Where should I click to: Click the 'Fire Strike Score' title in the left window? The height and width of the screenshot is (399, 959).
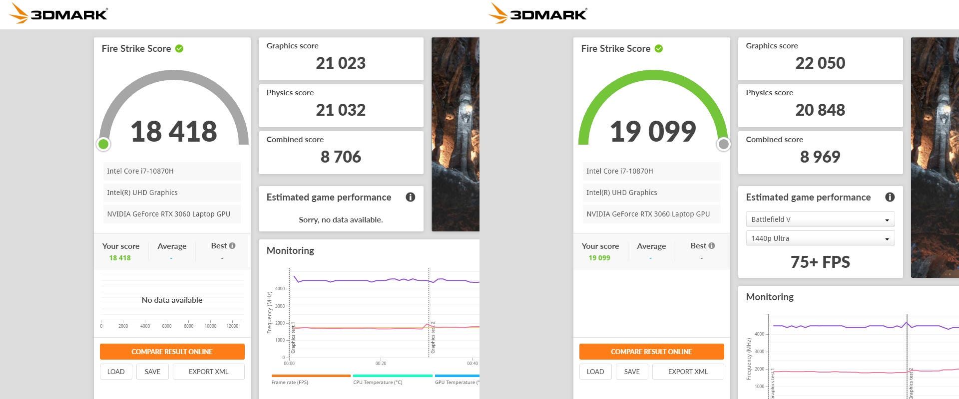click(x=136, y=48)
